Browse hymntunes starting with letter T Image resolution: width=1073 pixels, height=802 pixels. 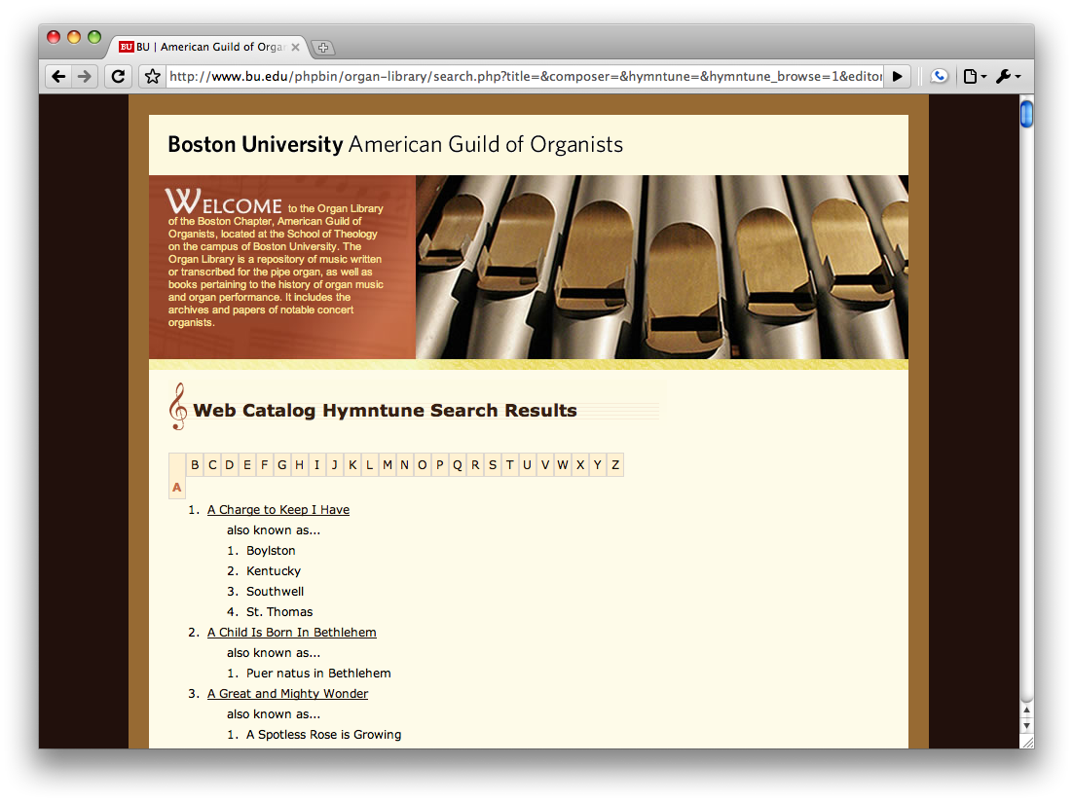pyautogui.click(x=510, y=464)
